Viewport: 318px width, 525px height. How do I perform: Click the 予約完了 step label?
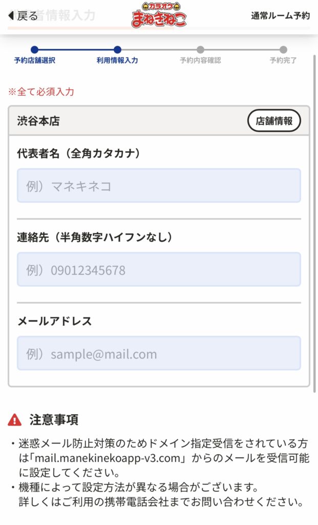point(283,60)
